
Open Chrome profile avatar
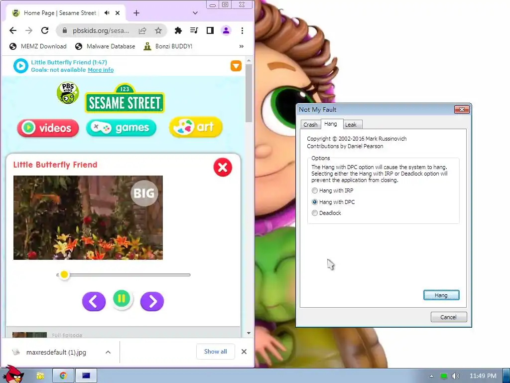tap(226, 30)
